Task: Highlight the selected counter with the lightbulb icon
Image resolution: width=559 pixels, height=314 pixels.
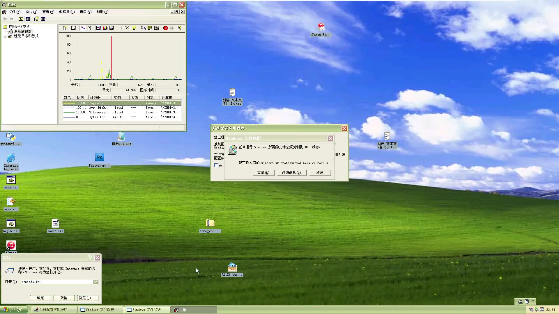Action: click(134, 28)
